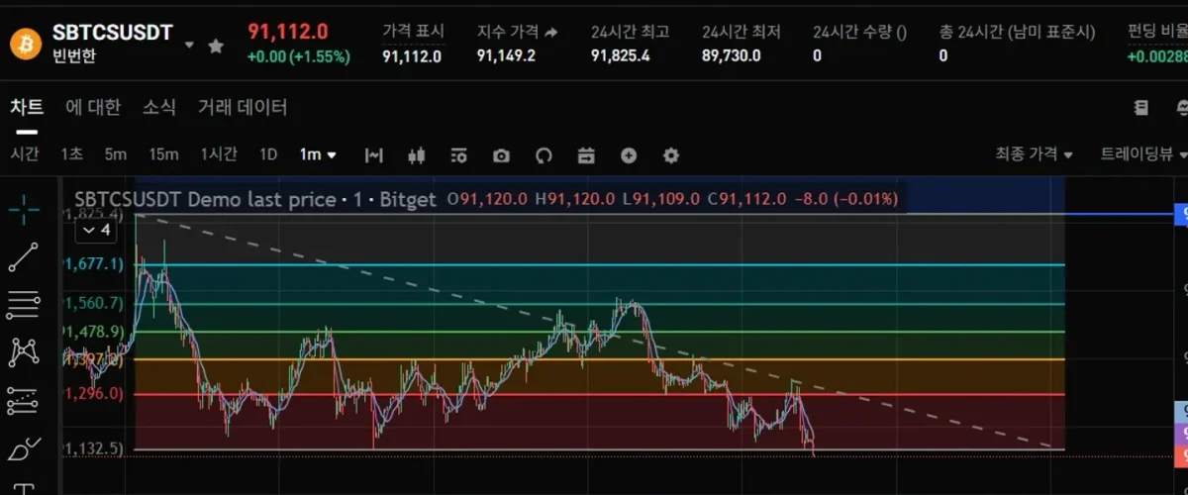Switch to the 에 대한 tab
The width and height of the screenshot is (1188, 495).
point(93,107)
